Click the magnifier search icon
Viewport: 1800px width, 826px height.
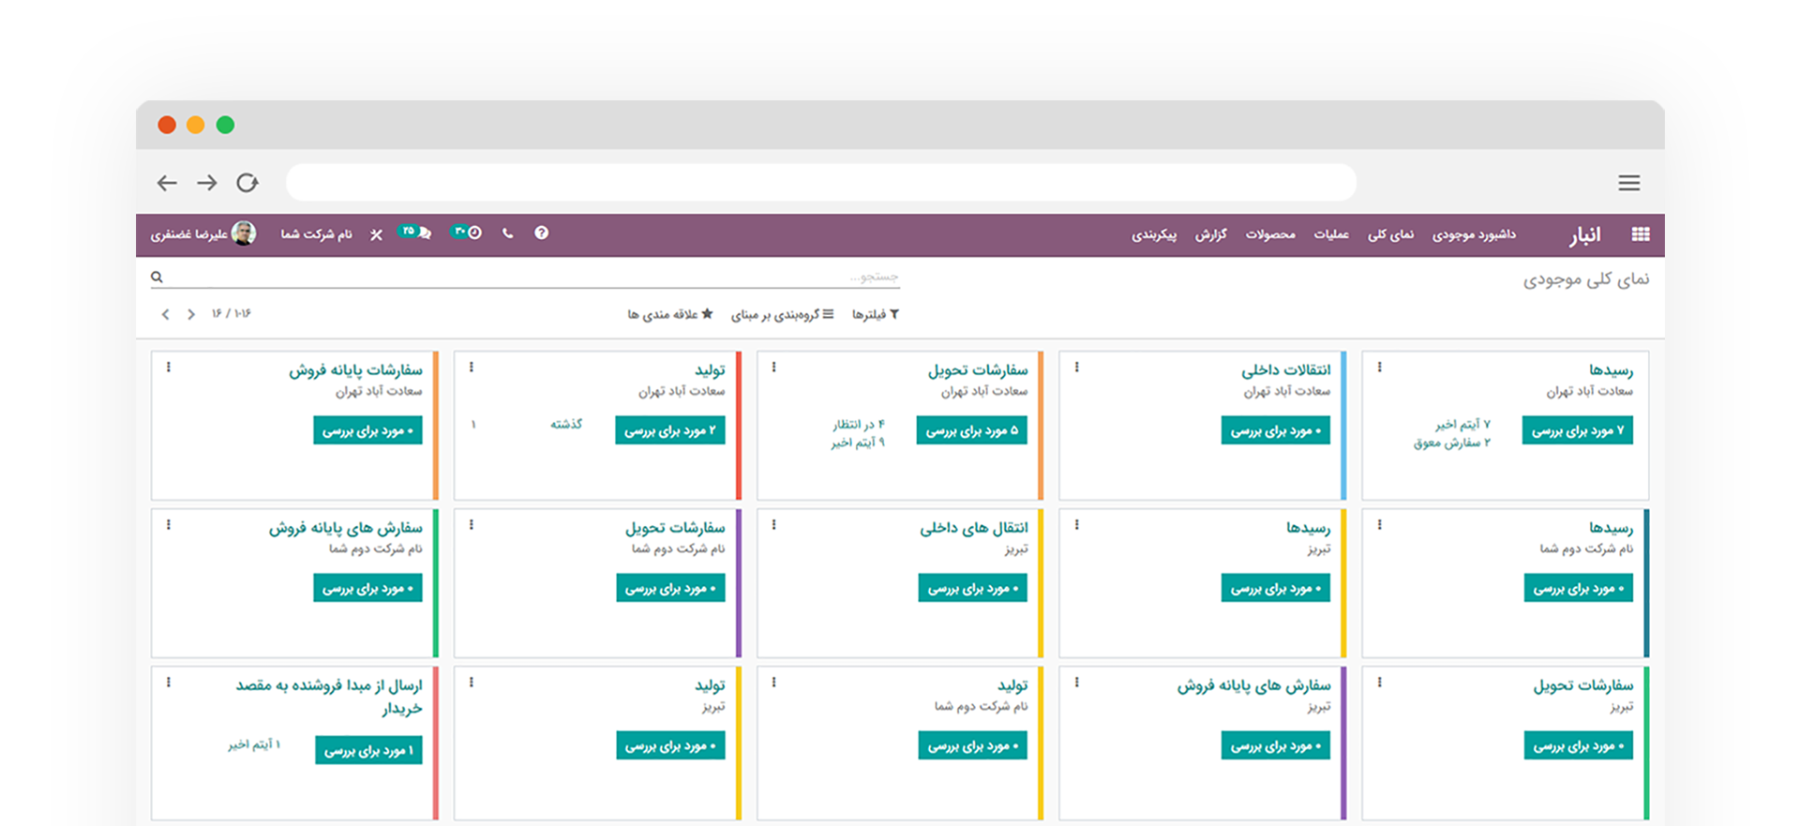[157, 277]
